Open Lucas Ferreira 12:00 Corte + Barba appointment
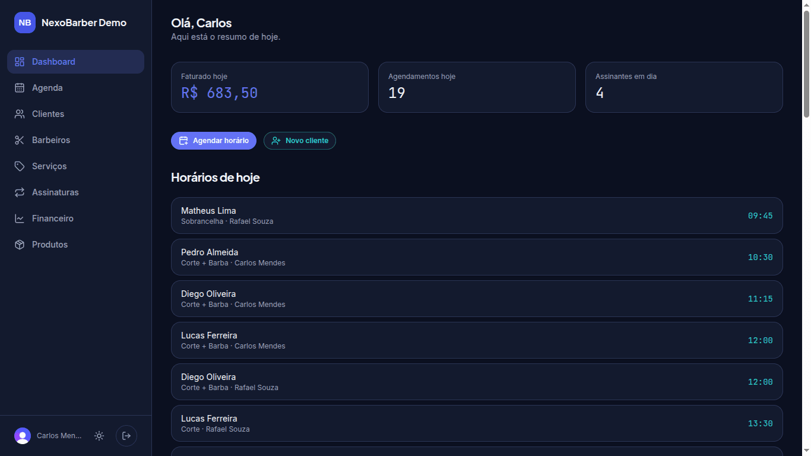The height and width of the screenshot is (456, 811). [x=477, y=340]
